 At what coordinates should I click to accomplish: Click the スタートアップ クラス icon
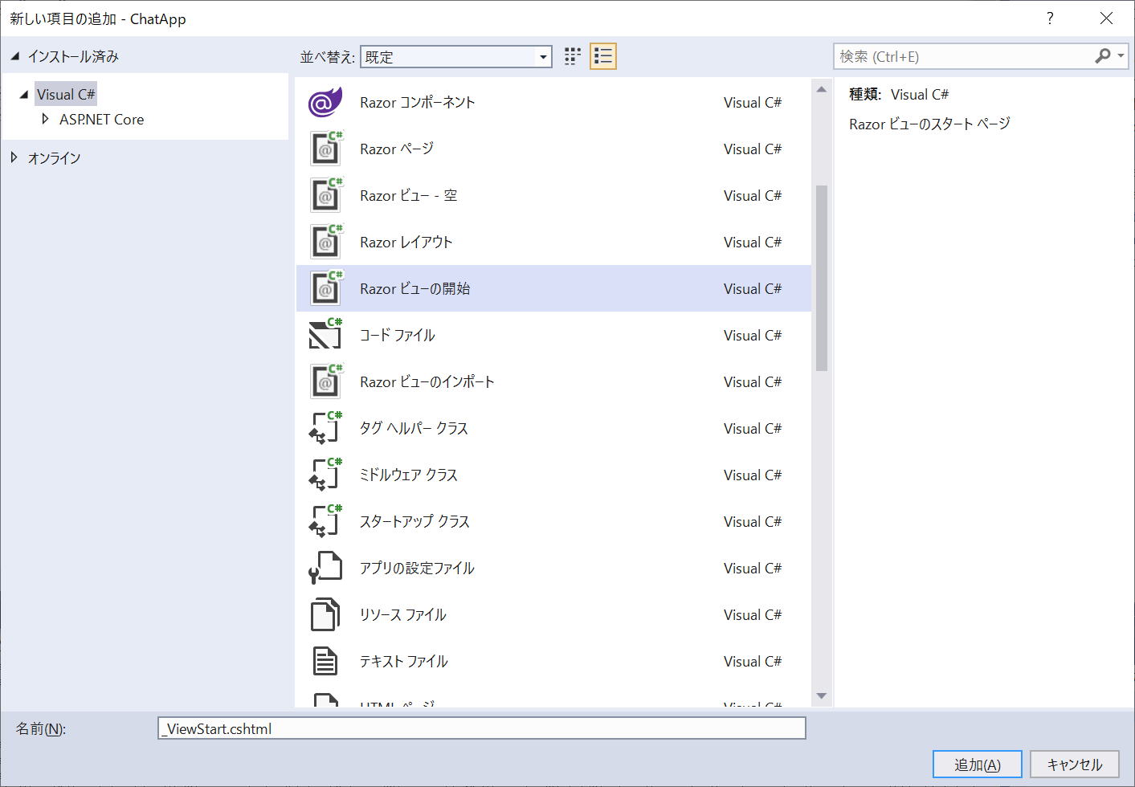(x=325, y=521)
